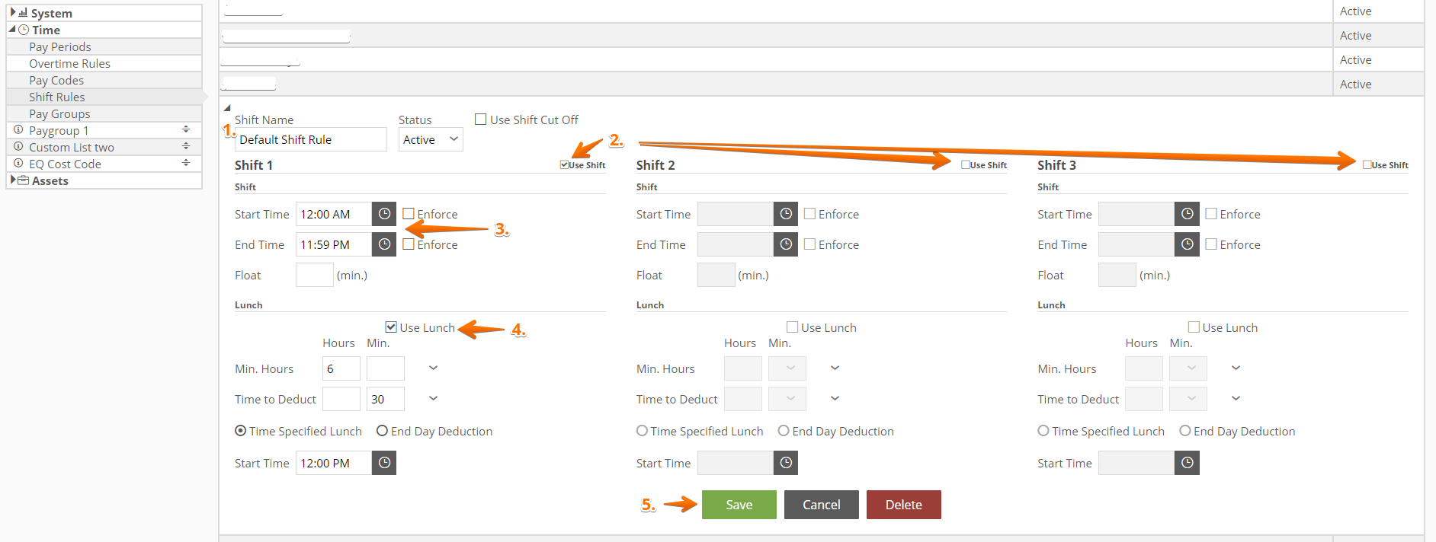Open the Shift 1 Start Time clock picker
Screen dimensions: 1436x542
384,214
